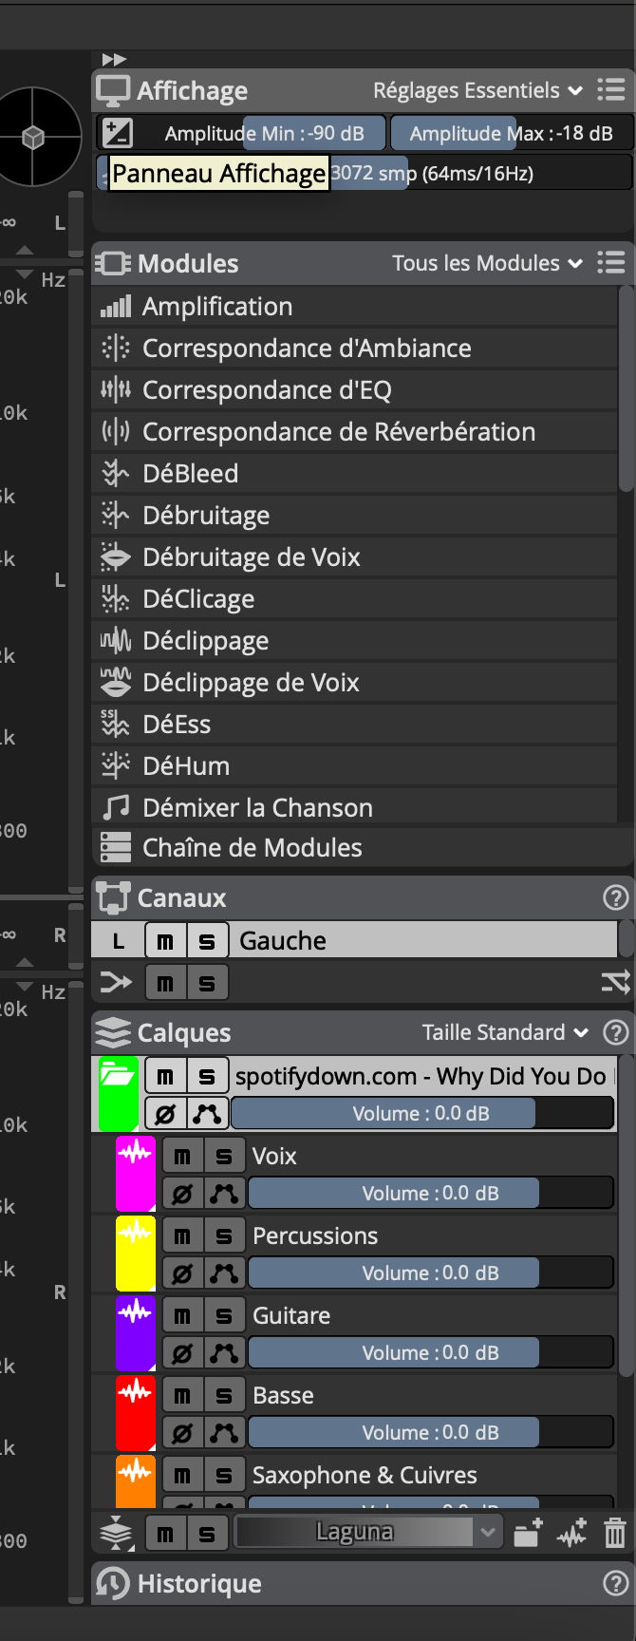Image resolution: width=636 pixels, height=1641 pixels.
Task: Click the Historique panel header
Action: pos(199,1583)
